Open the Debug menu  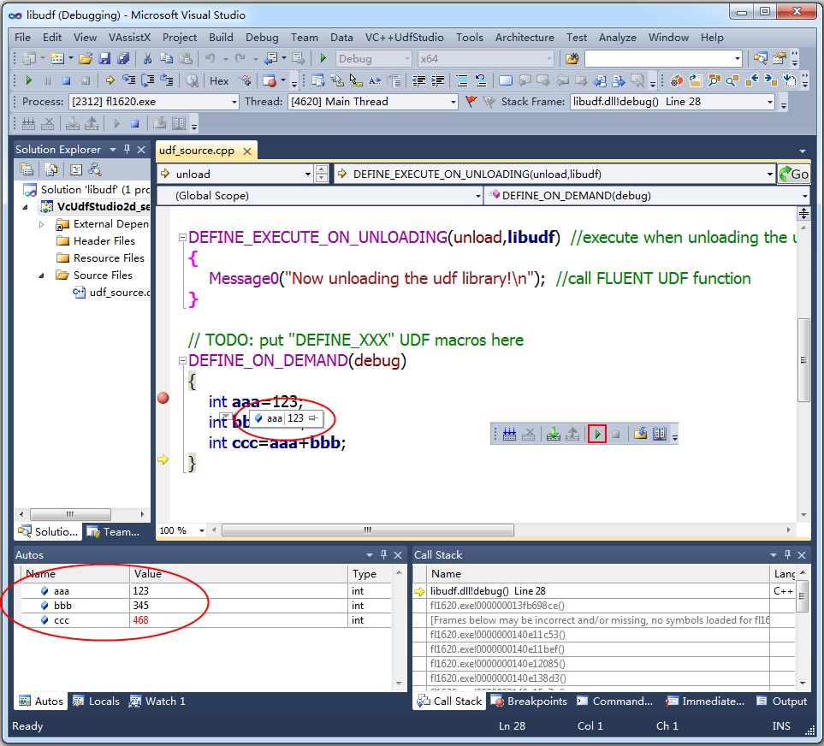click(261, 37)
